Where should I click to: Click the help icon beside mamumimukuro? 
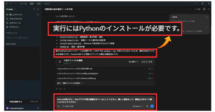point(38,108)
